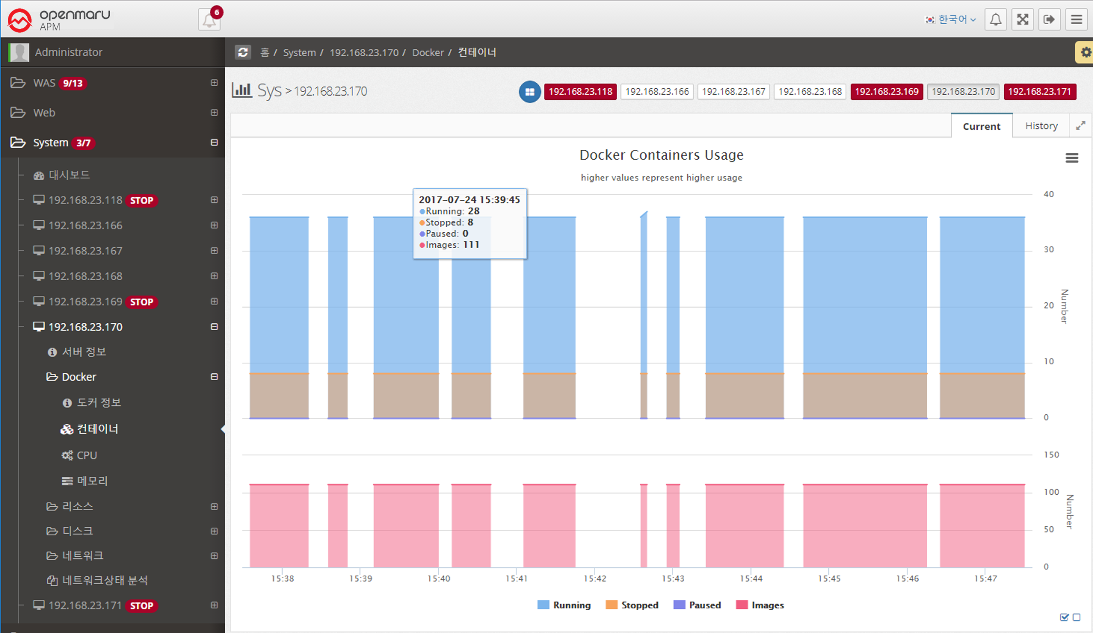Switch to the History tab
1093x633 pixels.
point(1041,126)
